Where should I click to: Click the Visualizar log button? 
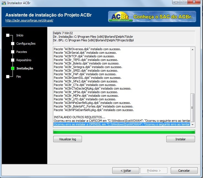tap(68, 139)
